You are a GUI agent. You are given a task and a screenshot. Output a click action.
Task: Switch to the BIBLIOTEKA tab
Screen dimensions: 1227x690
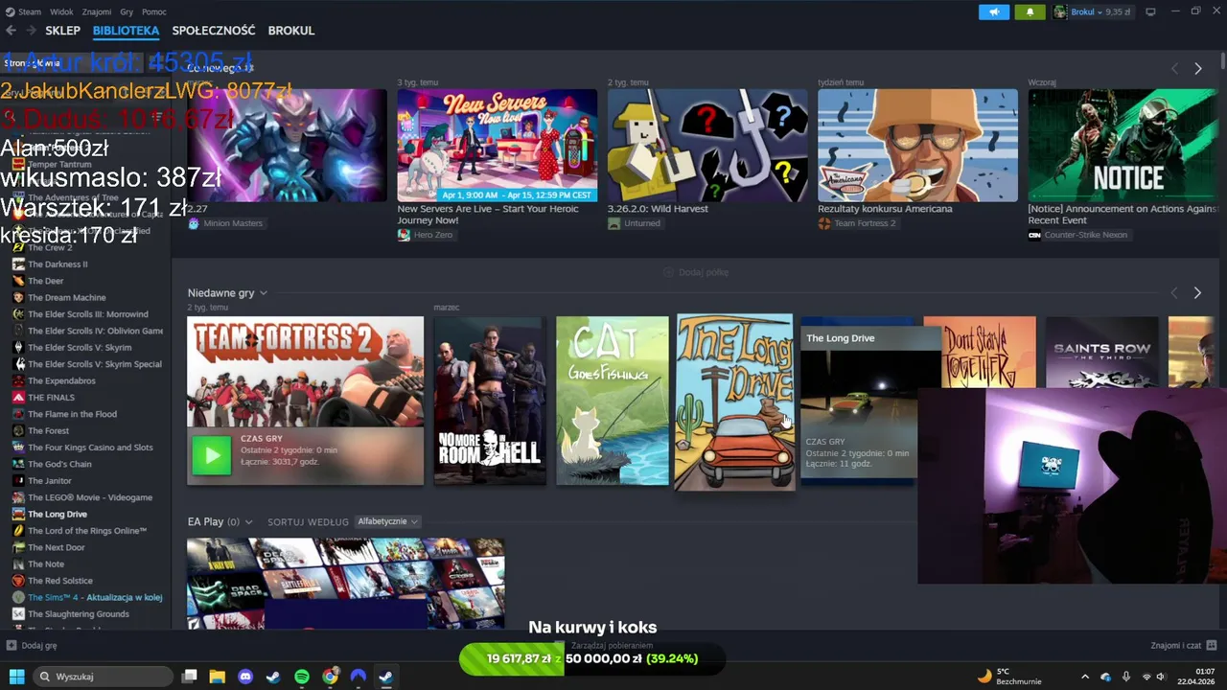126,31
